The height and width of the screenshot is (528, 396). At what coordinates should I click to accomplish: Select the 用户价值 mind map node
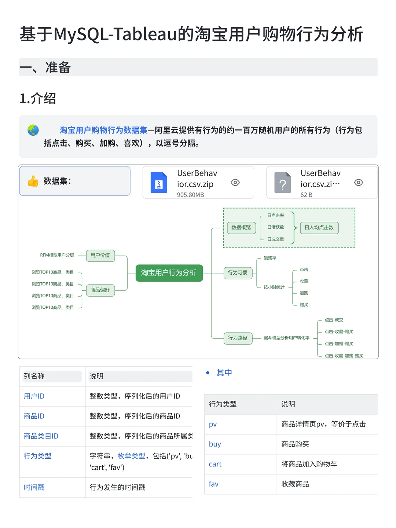(x=100, y=256)
